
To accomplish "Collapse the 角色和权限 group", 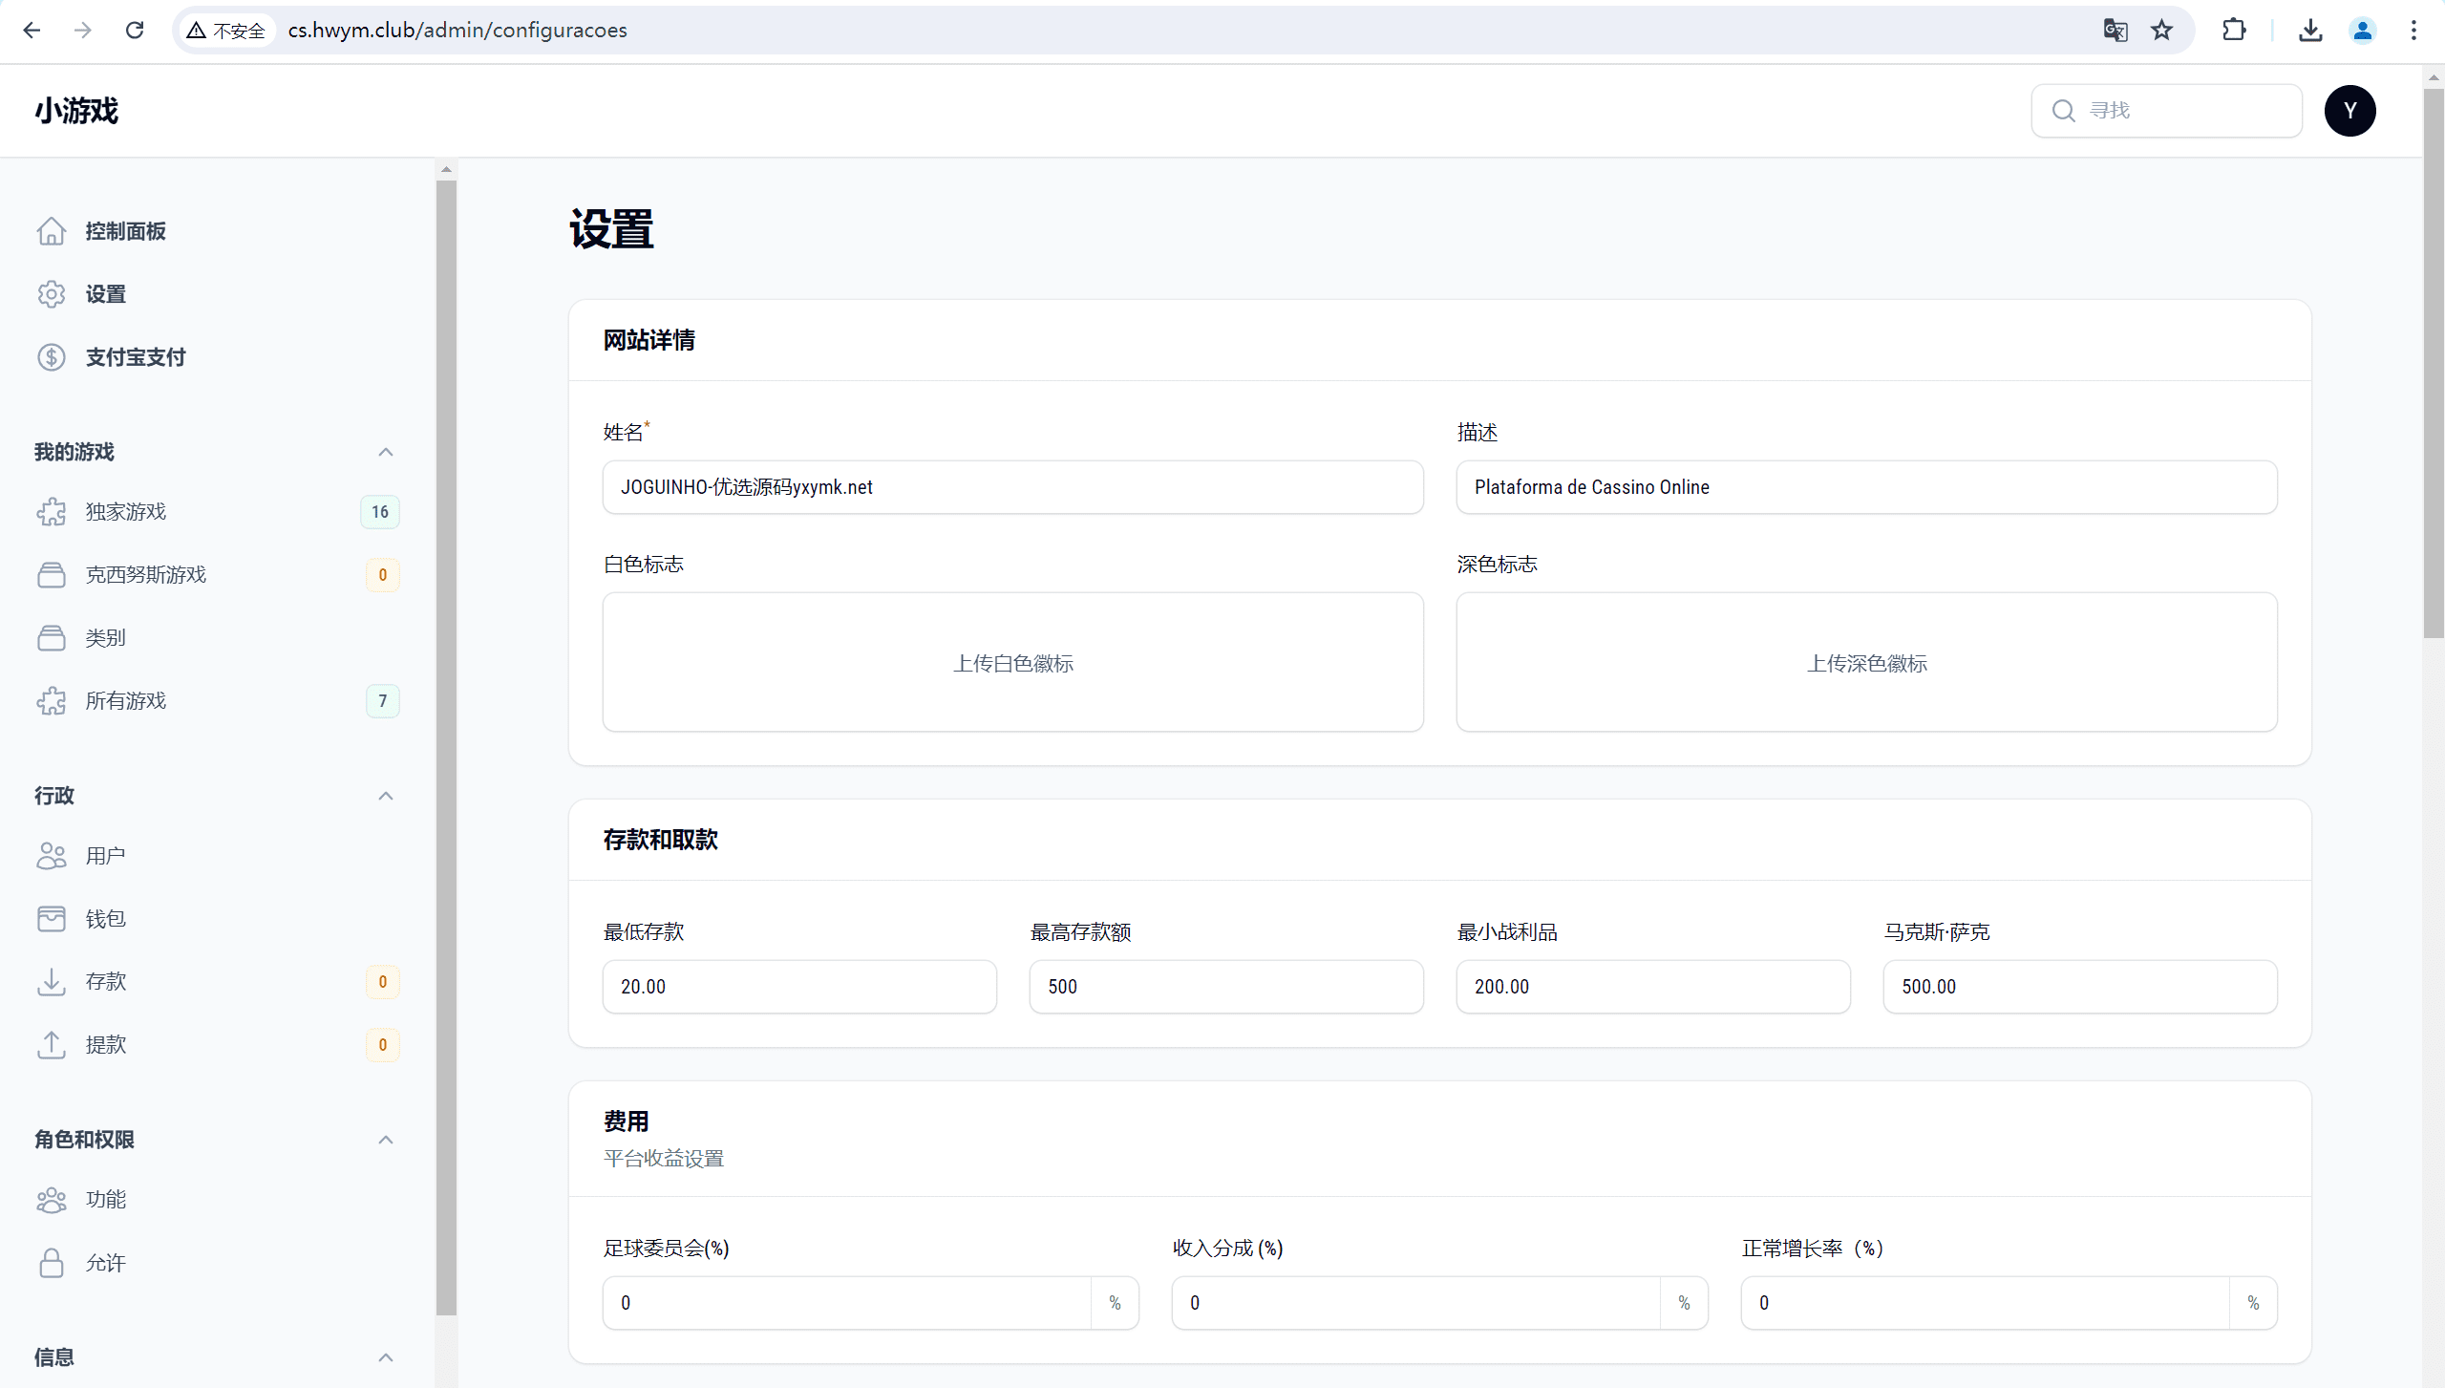I will [x=386, y=1140].
